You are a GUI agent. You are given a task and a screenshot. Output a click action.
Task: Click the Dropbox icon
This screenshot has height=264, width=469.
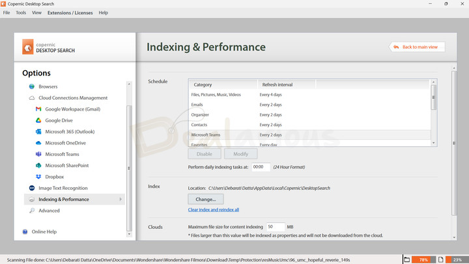pos(38,177)
